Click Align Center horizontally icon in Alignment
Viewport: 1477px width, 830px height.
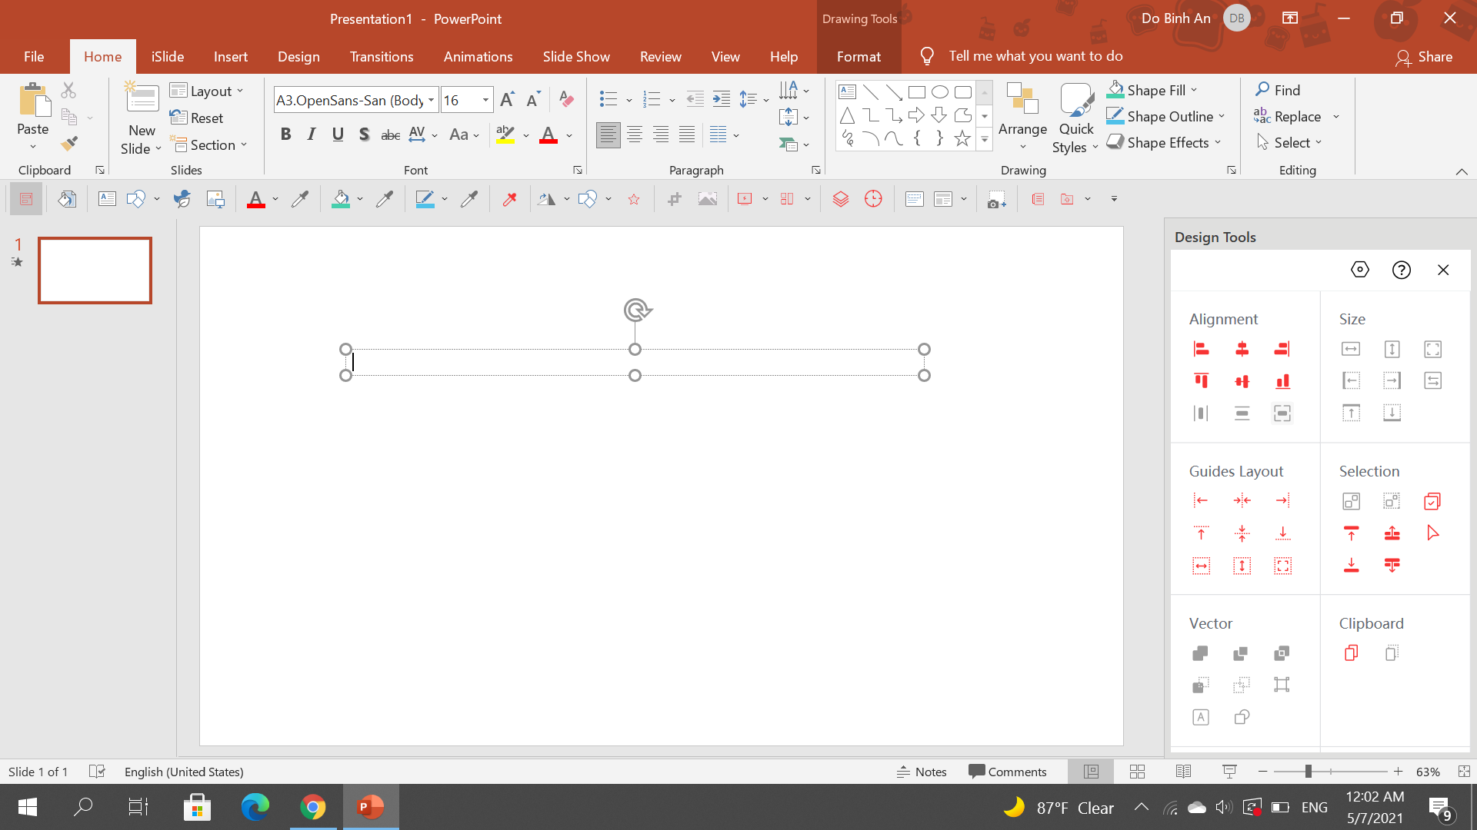coord(1242,349)
